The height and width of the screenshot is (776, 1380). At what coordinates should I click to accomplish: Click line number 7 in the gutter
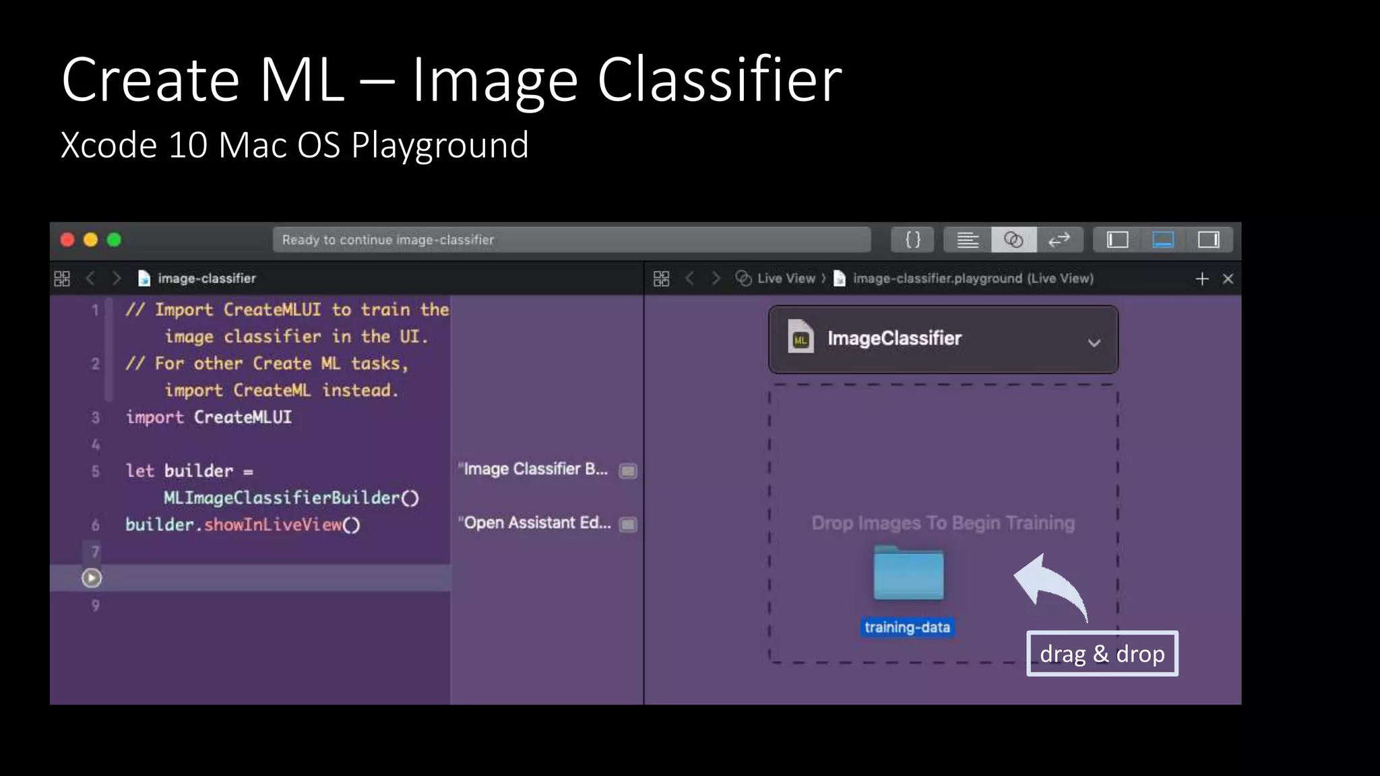click(x=96, y=552)
